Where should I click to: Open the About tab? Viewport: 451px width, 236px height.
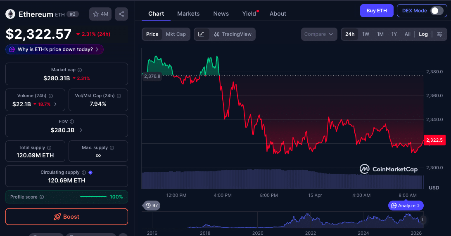coord(278,14)
